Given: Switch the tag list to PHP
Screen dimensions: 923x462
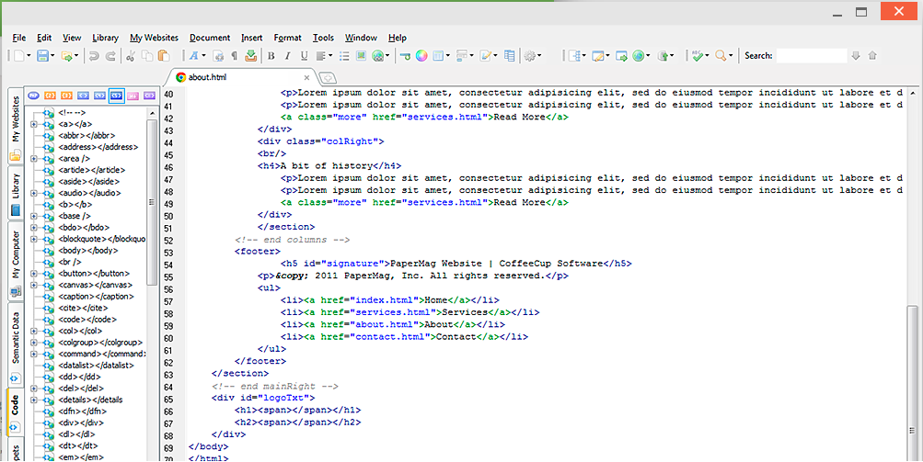Looking at the screenshot, I should [x=33, y=96].
